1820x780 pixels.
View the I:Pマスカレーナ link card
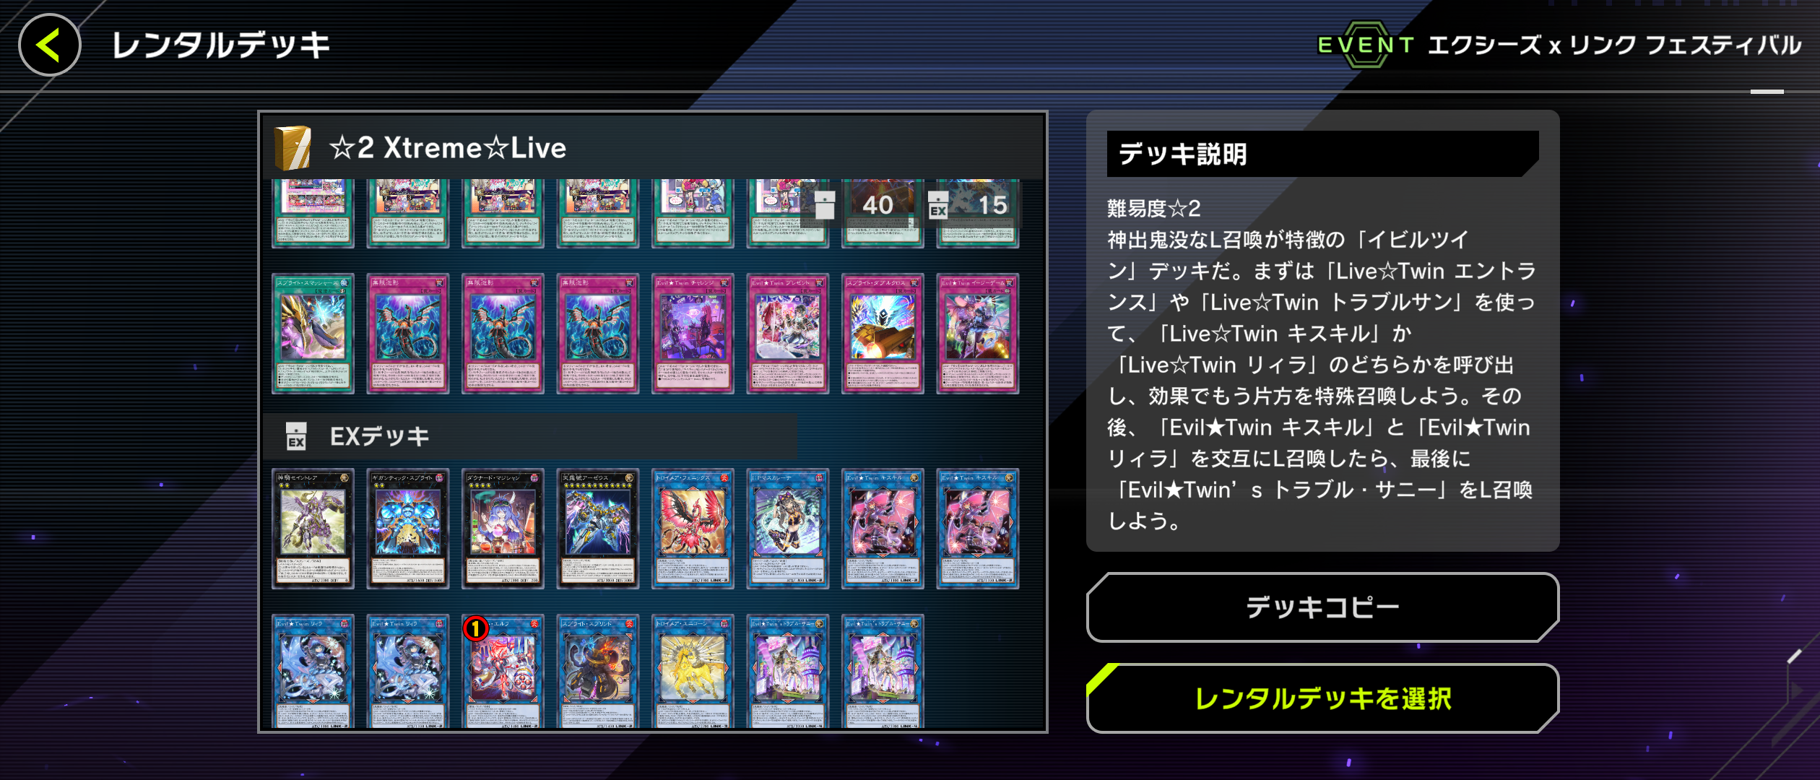(x=788, y=529)
